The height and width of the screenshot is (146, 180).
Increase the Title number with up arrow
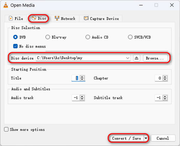pos(82,77)
